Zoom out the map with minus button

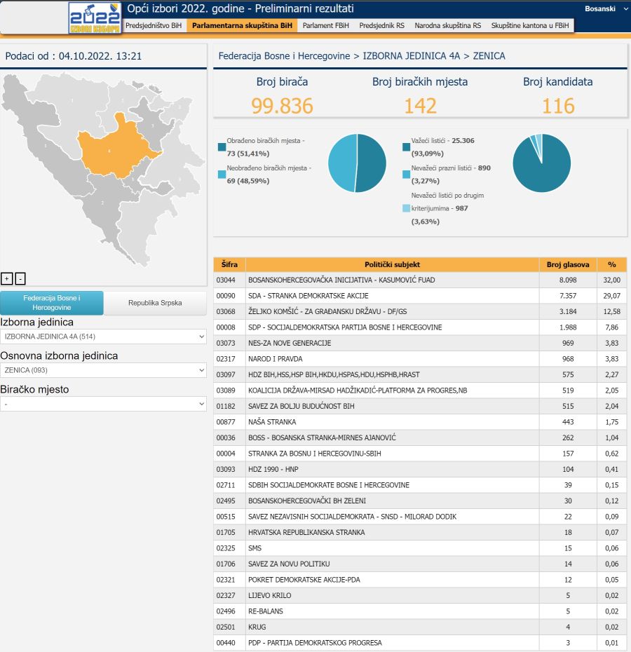point(20,278)
